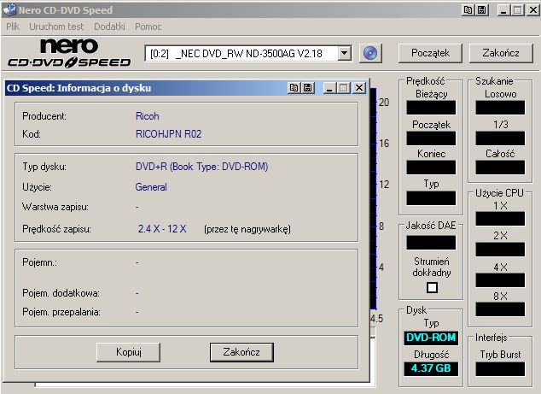541x394 pixels.
Task: Toggle the Strumień dokładny checkbox
Action: (432, 287)
